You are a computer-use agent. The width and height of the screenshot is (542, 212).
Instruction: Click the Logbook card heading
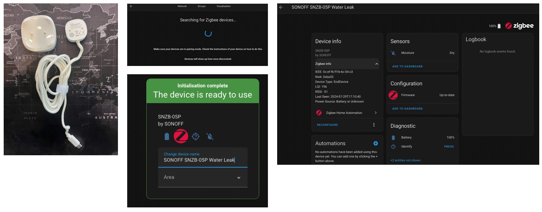(x=476, y=39)
